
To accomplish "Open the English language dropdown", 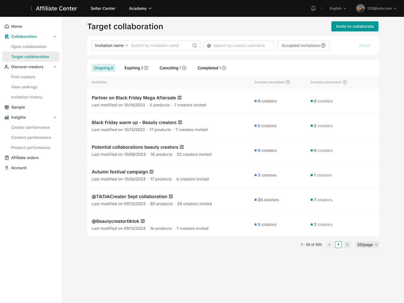I will 338,9.
